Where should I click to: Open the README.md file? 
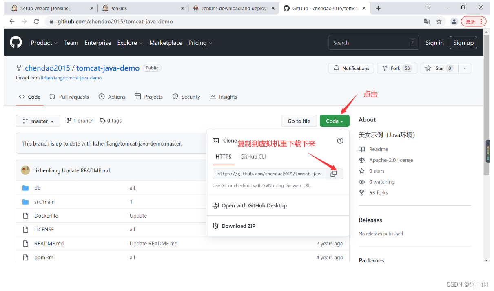click(49, 243)
